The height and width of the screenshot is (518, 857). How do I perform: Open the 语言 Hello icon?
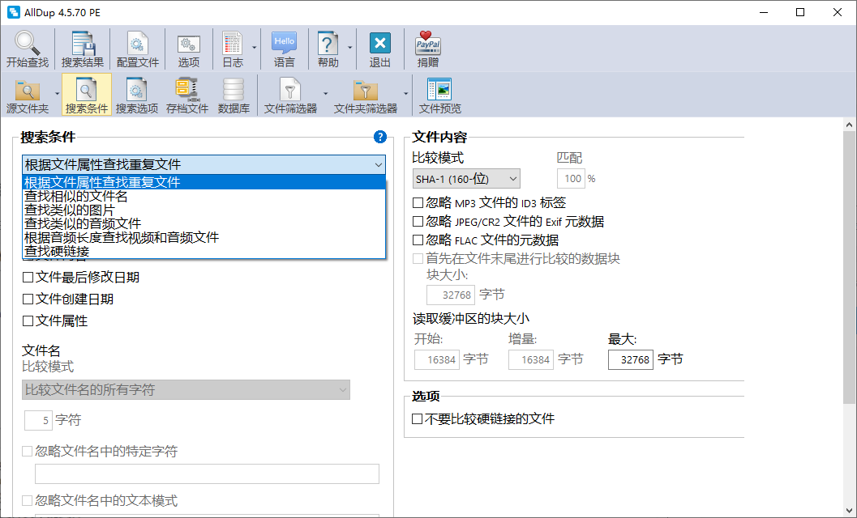[x=285, y=44]
